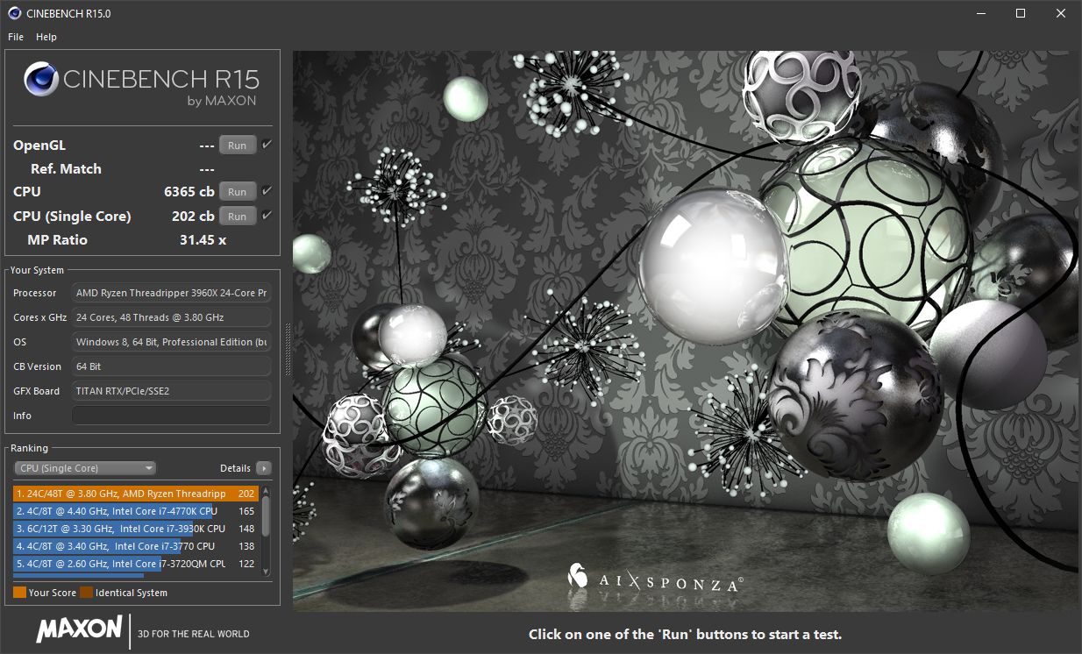This screenshot has width=1082, height=654.
Task: Run the CPU benchmark
Action: coord(237,191)
